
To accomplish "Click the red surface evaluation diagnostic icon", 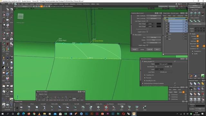I will (203, 94).
